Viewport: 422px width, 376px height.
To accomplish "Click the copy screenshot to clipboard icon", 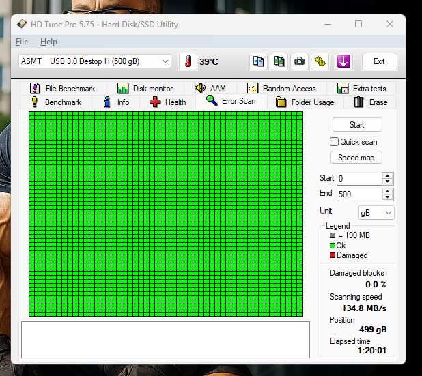I will [x=279, y=61].
